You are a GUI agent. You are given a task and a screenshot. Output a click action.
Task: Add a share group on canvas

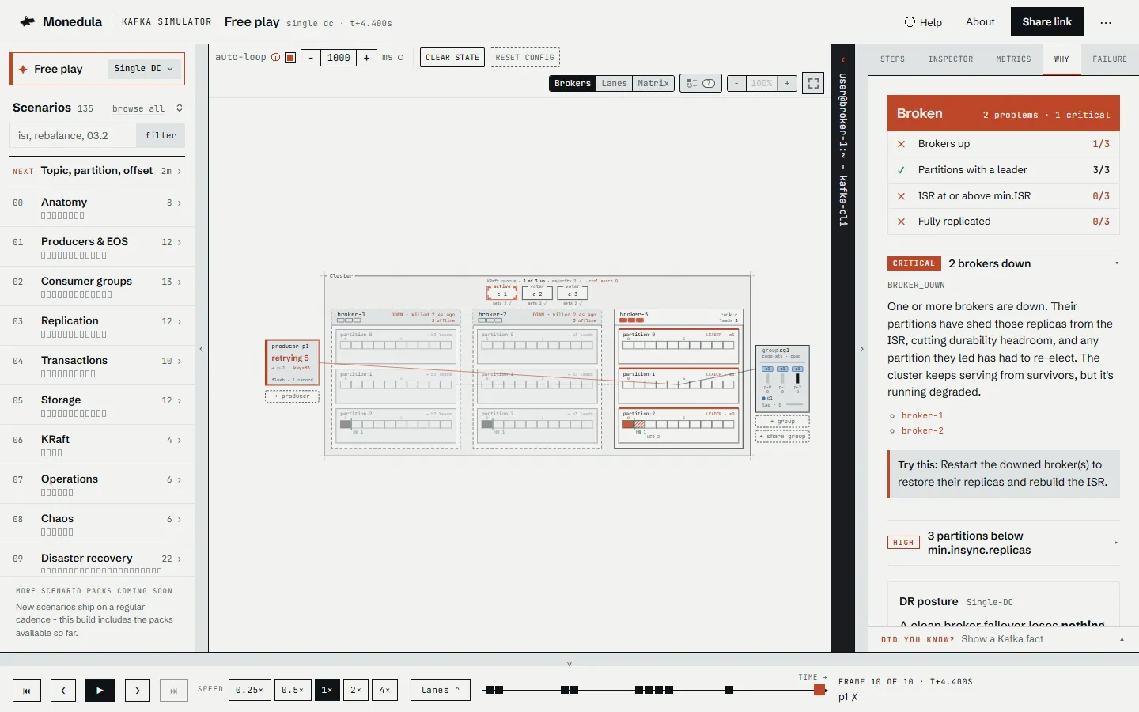782,437
